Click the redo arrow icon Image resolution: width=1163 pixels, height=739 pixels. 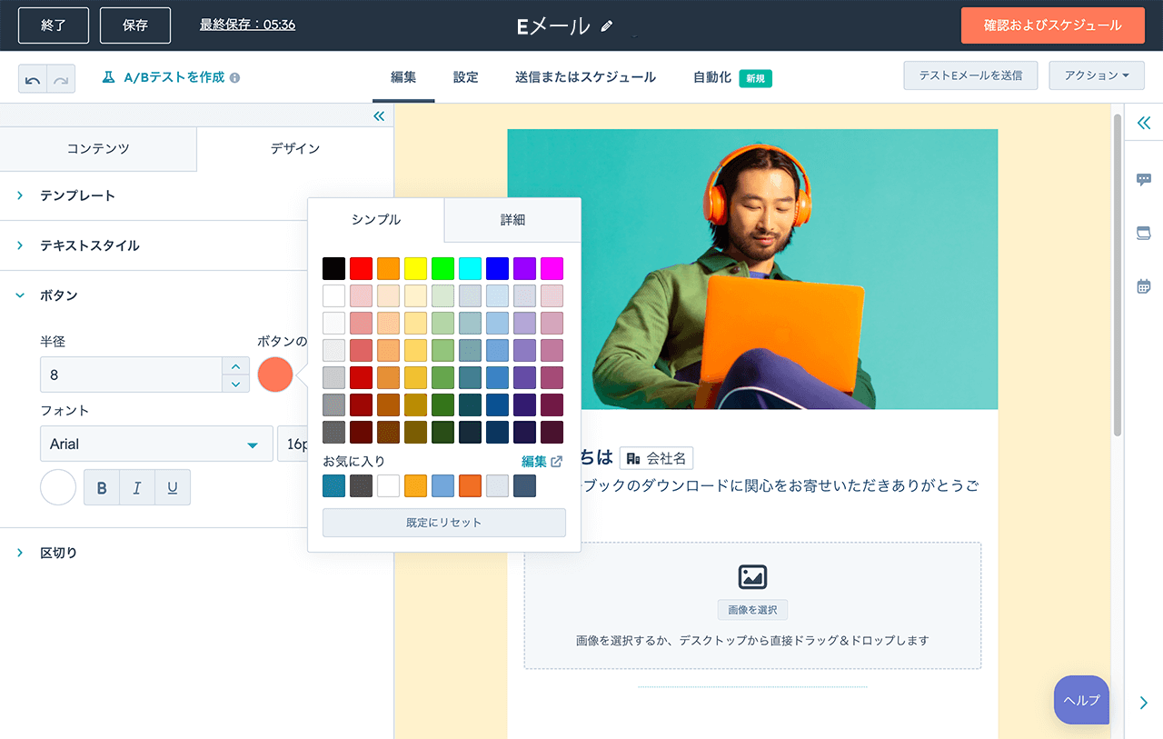pyautogui.click(x=61, y=79)
